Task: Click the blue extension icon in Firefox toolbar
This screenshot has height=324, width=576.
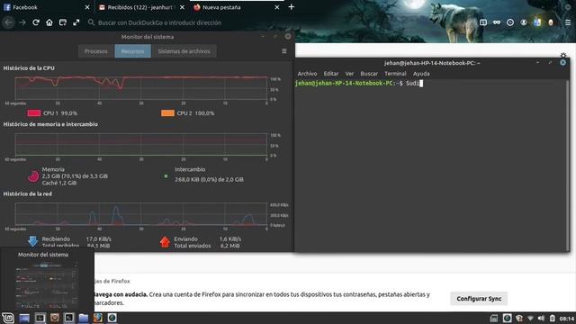Action: (x=537, y=22)
